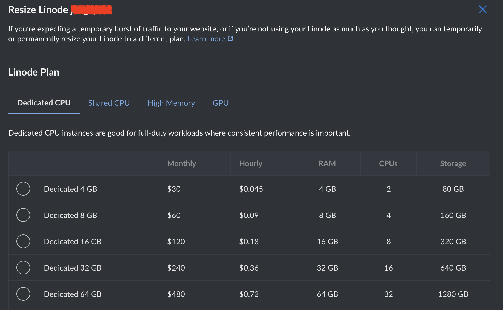Open the GPU plans tab

click(x=221, y=103)
